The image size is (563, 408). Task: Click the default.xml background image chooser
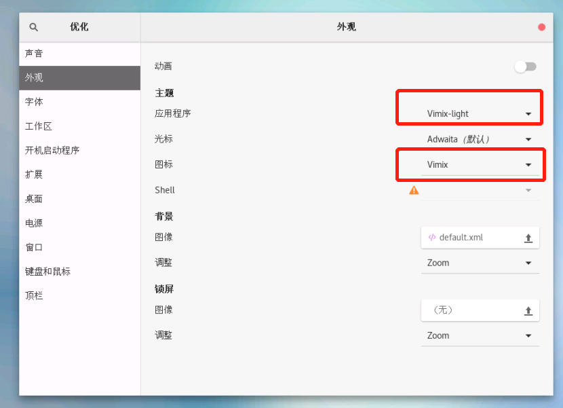[x=480, y=238]
